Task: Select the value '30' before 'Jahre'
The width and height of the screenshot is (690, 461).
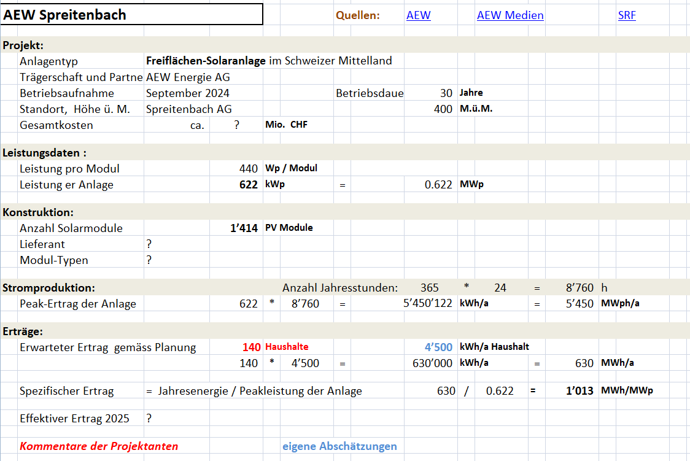Action: pos(446,93)
